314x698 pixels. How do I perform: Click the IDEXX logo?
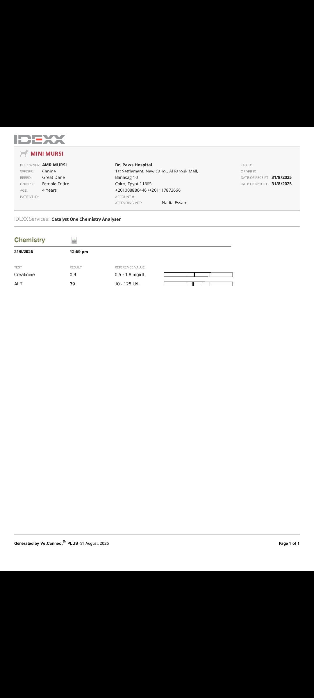pos(40,139)
